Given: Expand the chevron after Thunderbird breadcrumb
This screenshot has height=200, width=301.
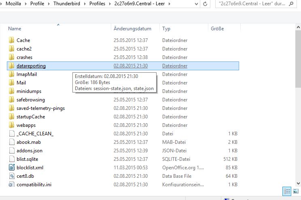Looking at the screenshot, I should [85, 4].
